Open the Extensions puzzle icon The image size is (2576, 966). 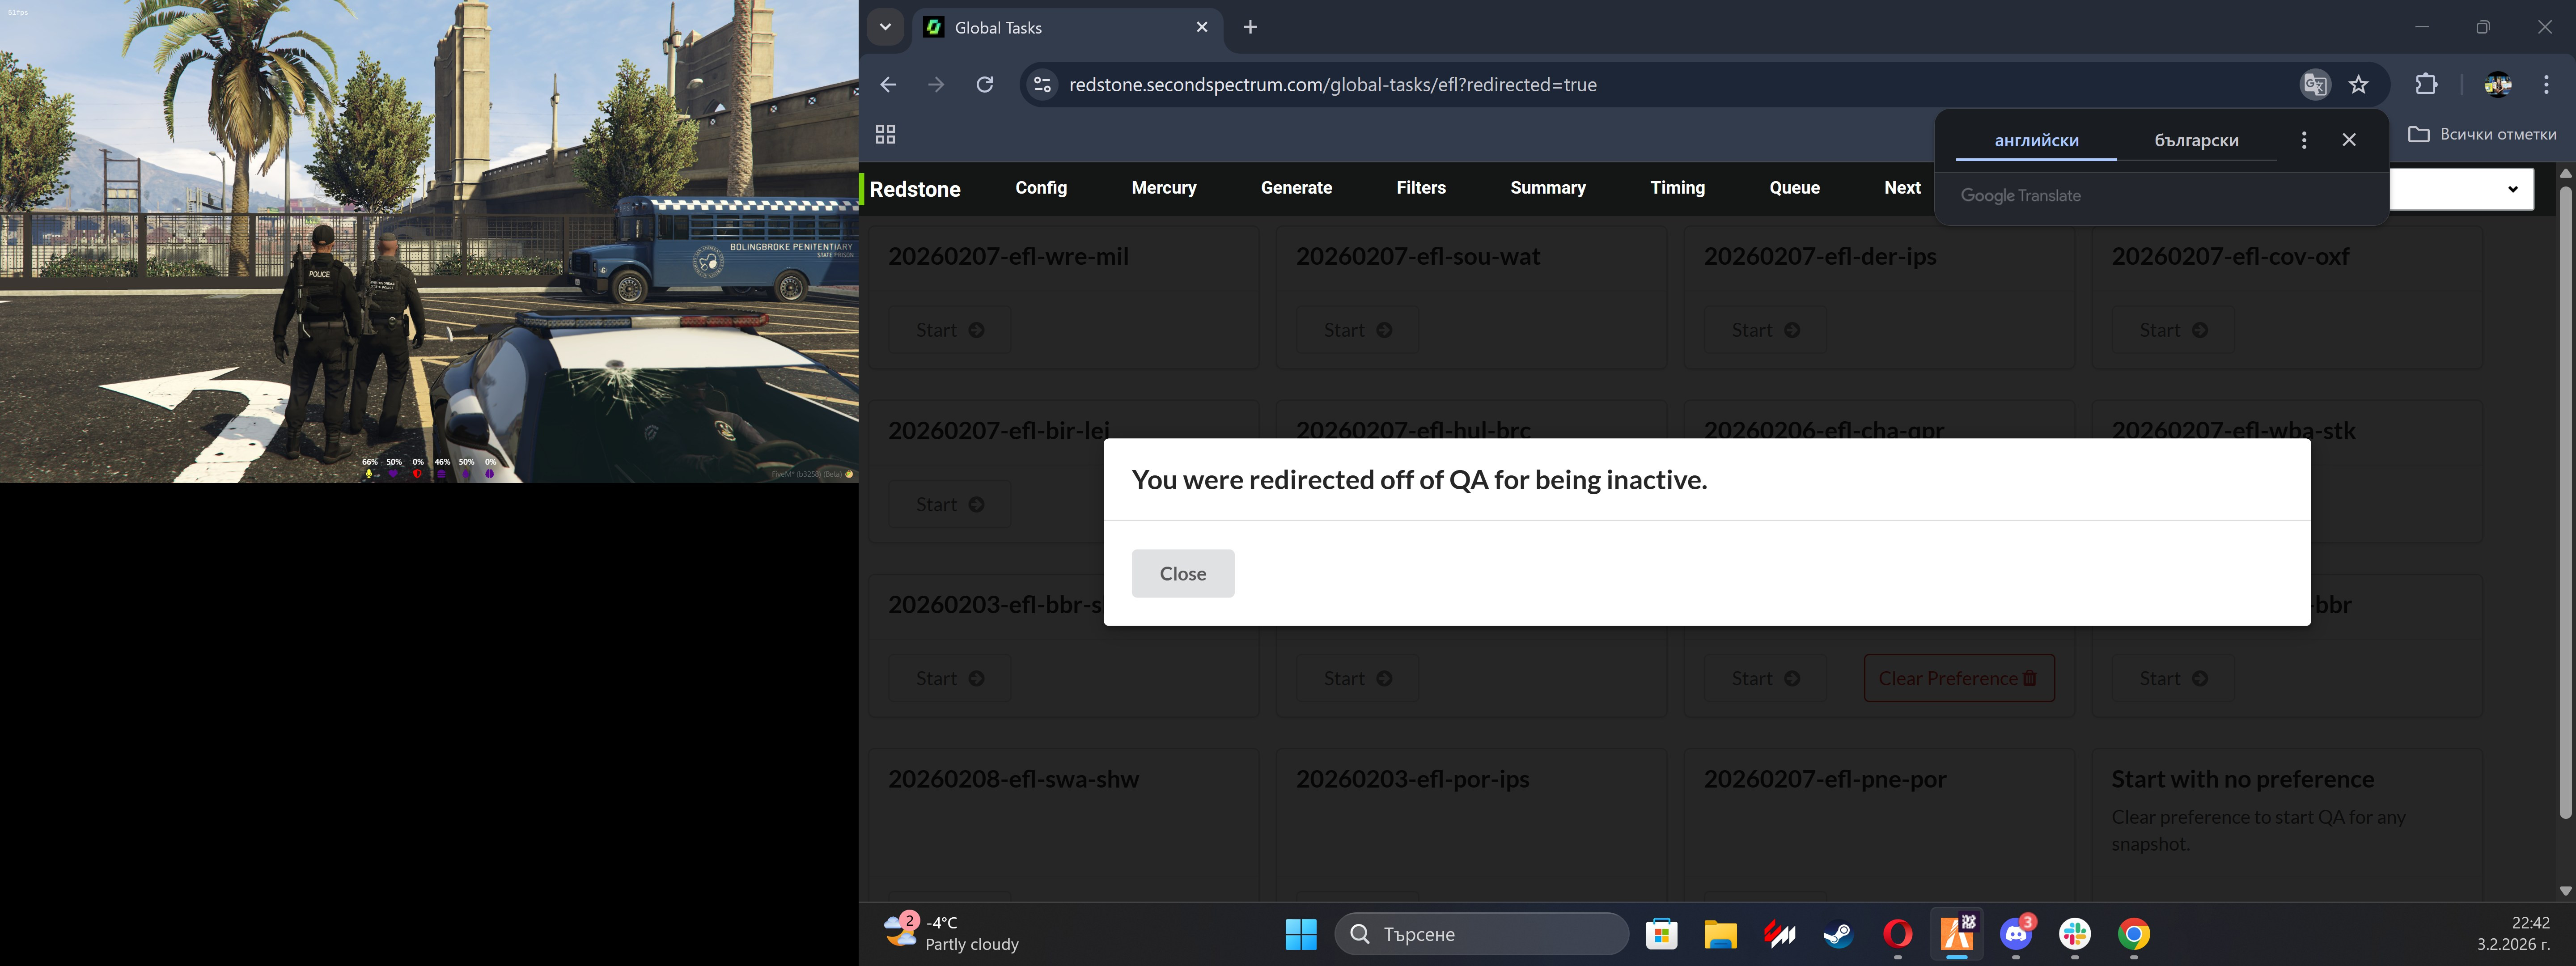coord(2426,85)
